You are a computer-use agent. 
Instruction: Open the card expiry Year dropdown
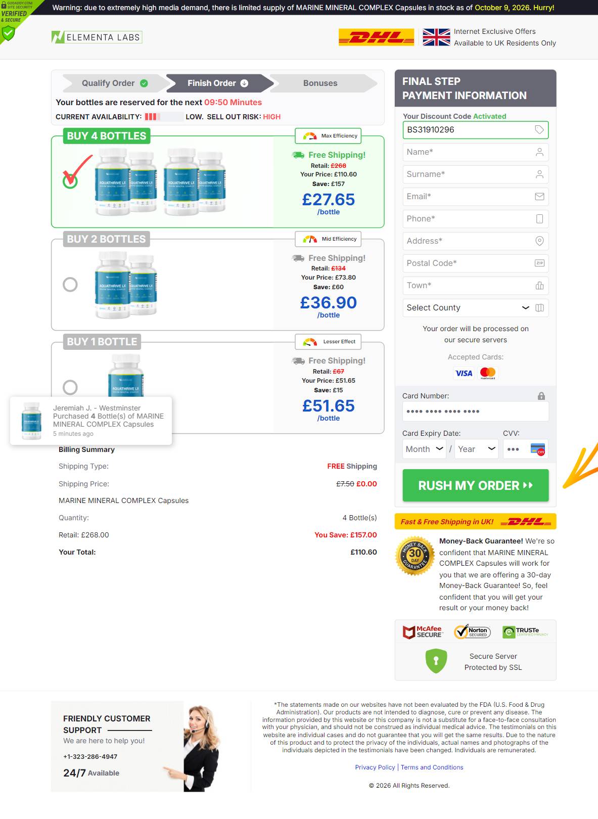(477, 449)
